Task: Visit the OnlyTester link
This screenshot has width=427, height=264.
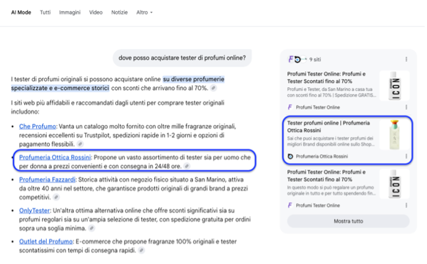Action: point(34,211)
